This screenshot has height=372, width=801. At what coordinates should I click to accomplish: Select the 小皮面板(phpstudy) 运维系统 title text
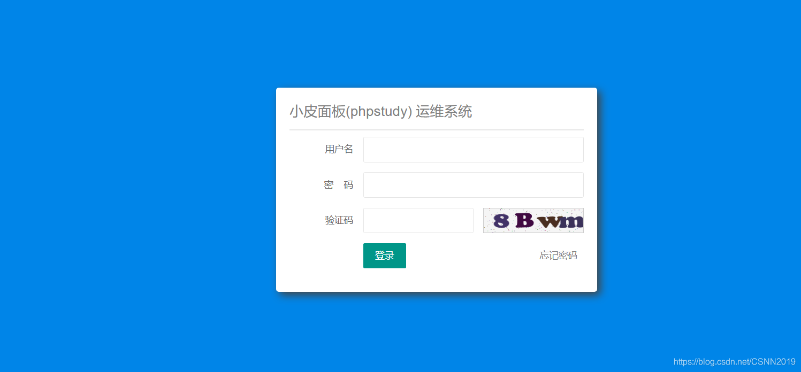click(x=381, y=111)
